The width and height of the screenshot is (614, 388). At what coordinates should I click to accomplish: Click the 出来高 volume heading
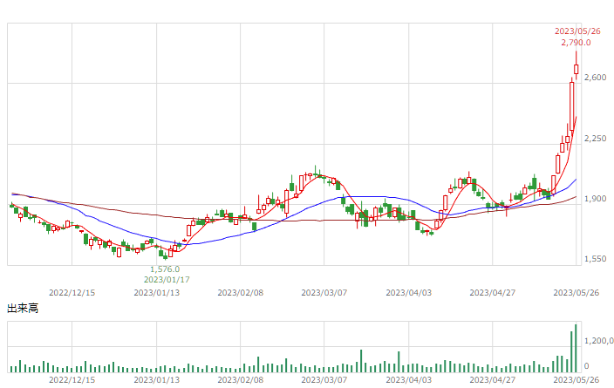click(x=23, y=308)
